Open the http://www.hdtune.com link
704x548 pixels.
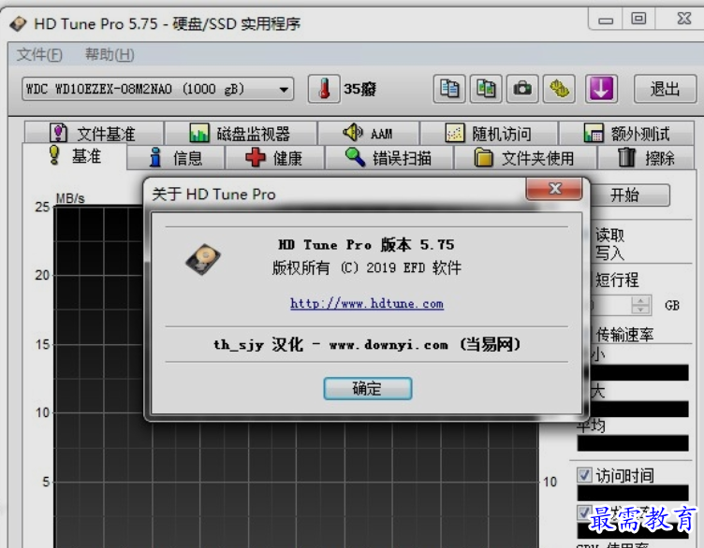point(367,304)
